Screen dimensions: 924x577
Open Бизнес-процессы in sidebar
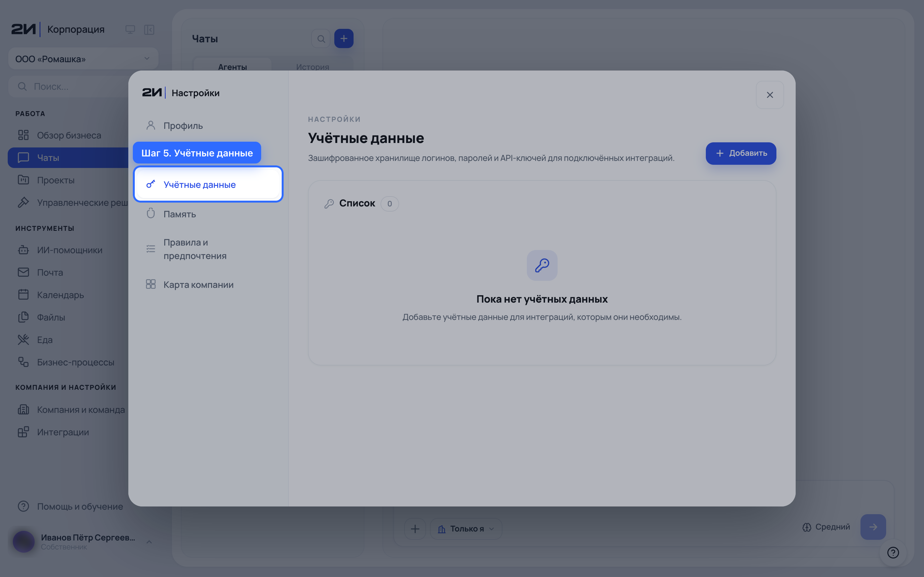(69, 362)
